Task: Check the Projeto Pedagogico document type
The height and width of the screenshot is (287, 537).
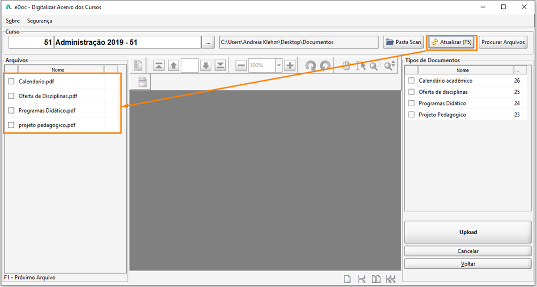Action: coord(411,115)
